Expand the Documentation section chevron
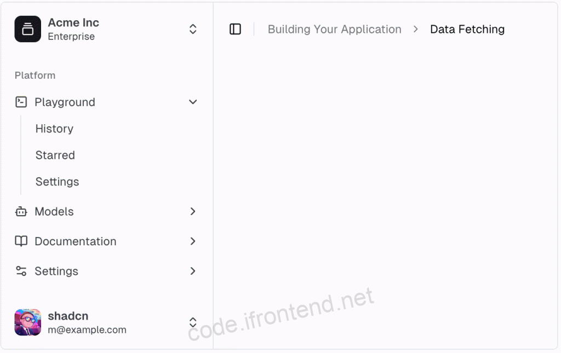This screenshot has width=561, height=353. click(x=193, y=241)
